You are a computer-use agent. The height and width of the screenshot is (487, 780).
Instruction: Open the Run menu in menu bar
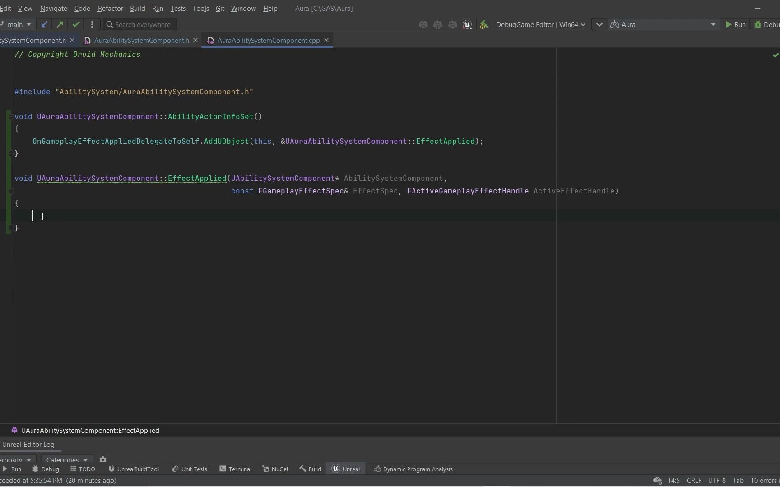158,9
